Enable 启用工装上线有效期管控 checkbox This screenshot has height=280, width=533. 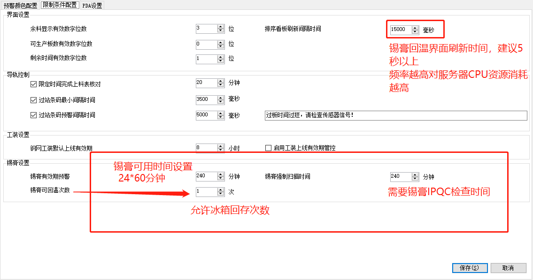tap(269, 148)
